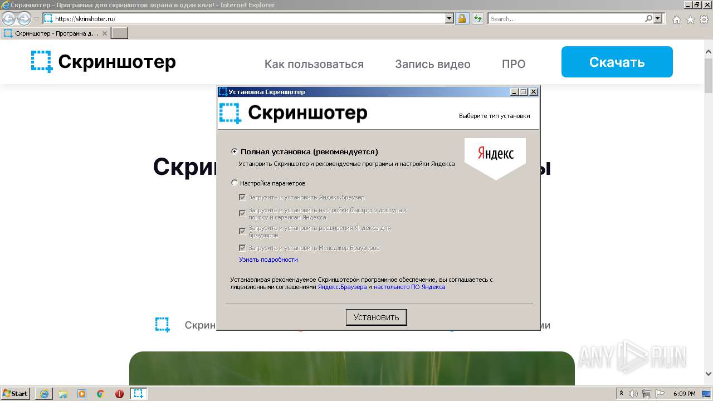Select the Скриншотер browser tab

(x=56, y=33)
